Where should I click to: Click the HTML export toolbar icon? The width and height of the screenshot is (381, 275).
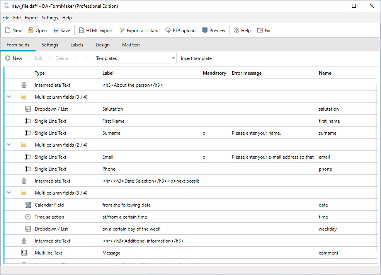pyautogui.click(x=82, y=31)
